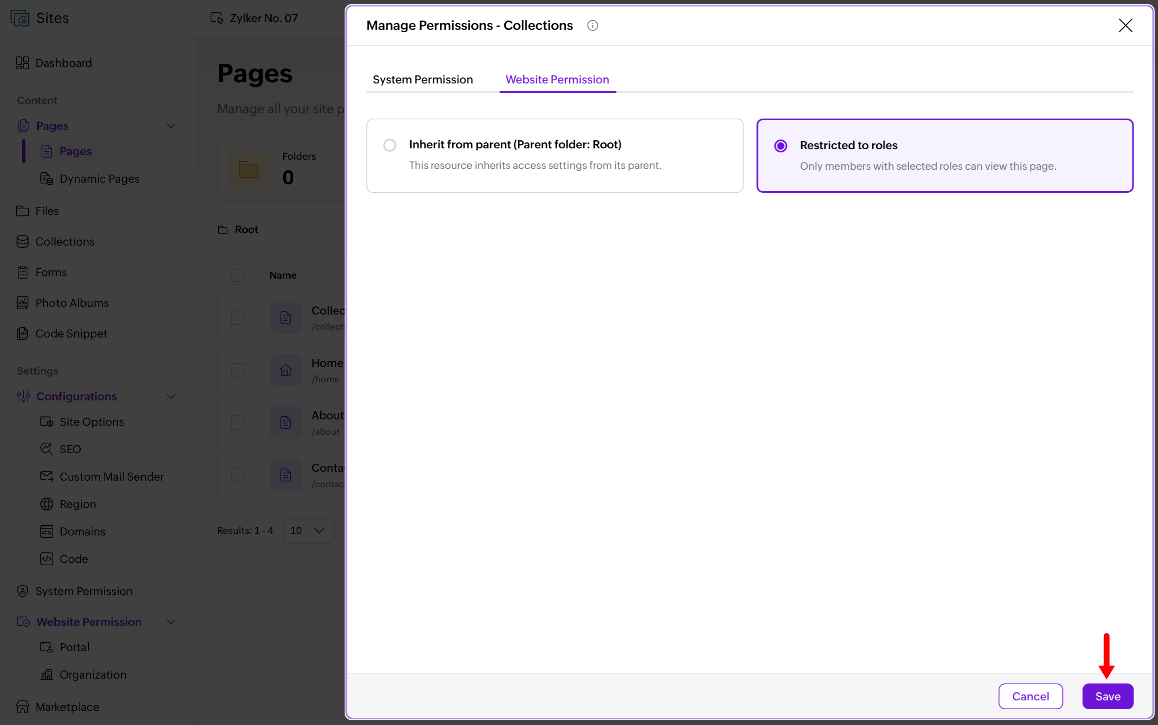This screenshot has height=725, width=1158.
Task: Click the Cancel button
Action: click(1030, 696)
